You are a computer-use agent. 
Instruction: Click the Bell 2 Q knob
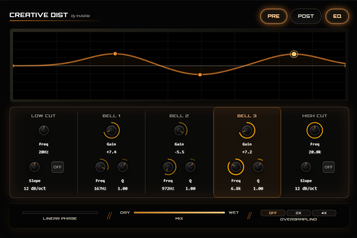[190, 167]
